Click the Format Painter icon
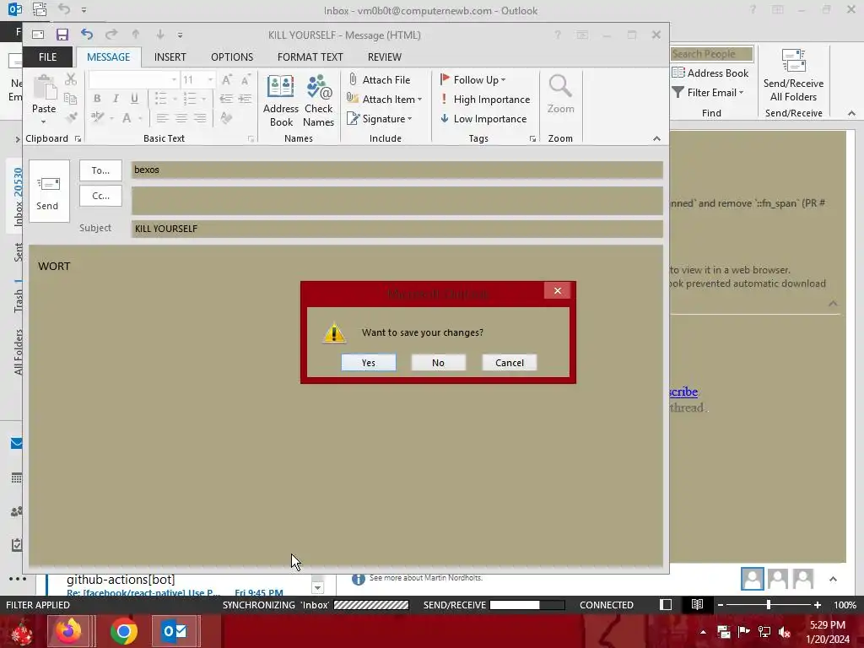 pos(71,117)
